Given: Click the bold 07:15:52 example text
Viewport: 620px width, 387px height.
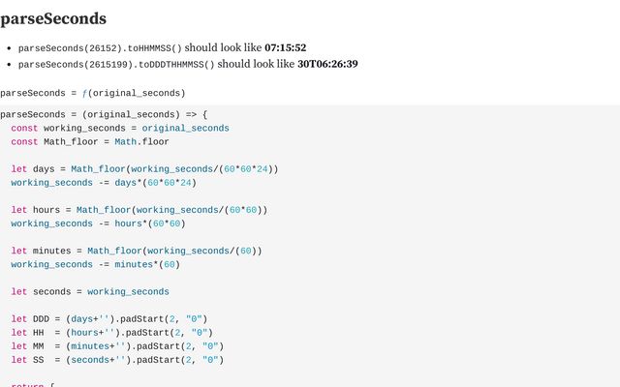Looking at the screenshot, I should pyautogui.click(x=286, y=47).
